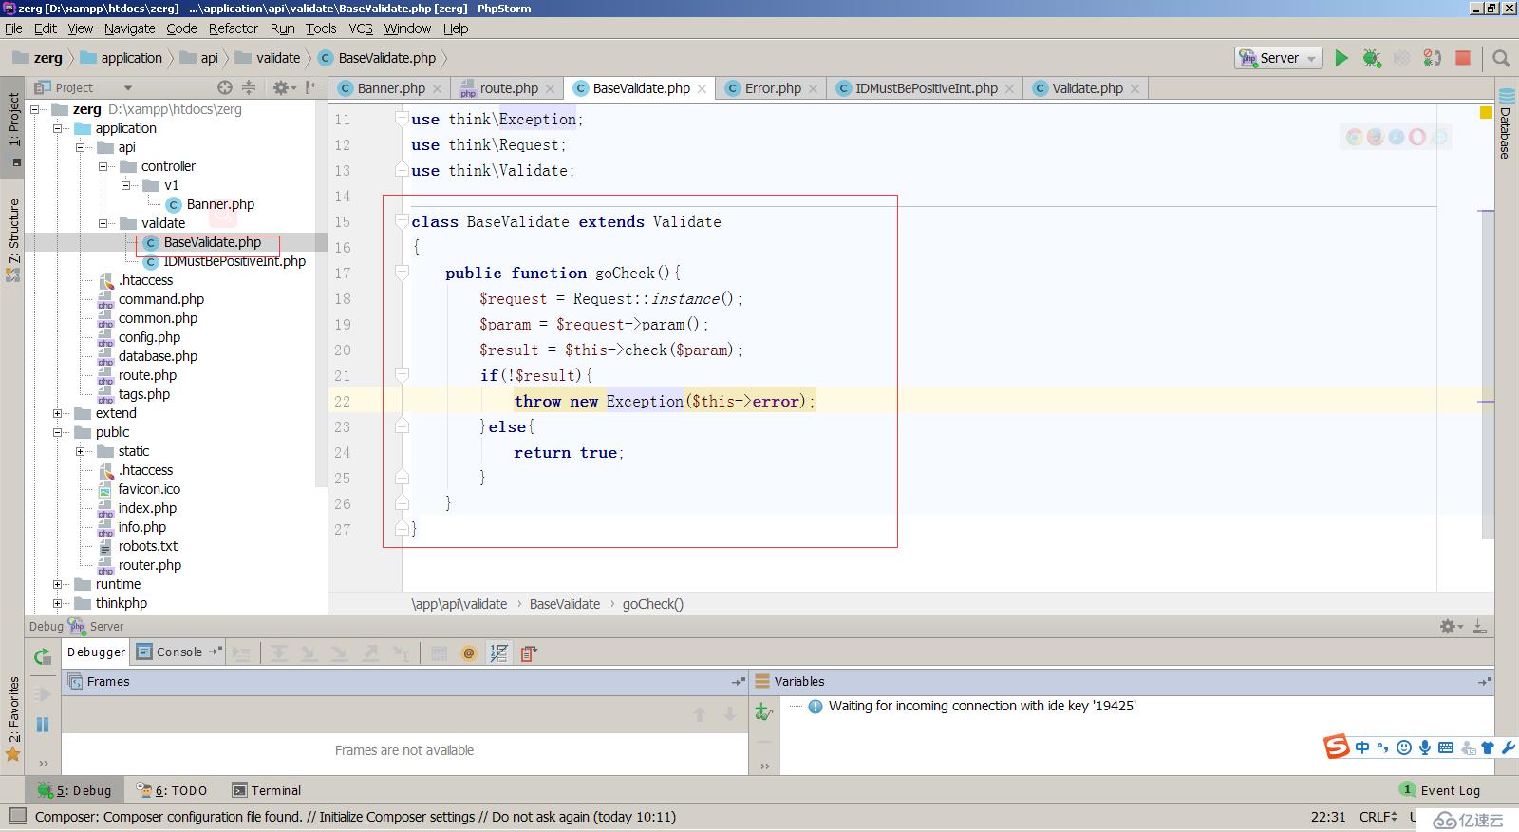Open the Terminal tool window

pyautogui.click(x=267, y=790)
